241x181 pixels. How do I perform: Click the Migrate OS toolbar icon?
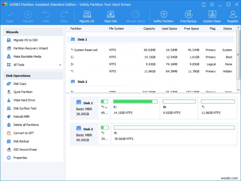[x=87, y=16]
